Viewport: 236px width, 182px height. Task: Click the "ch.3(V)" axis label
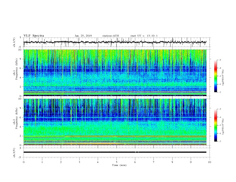[14, 153]
